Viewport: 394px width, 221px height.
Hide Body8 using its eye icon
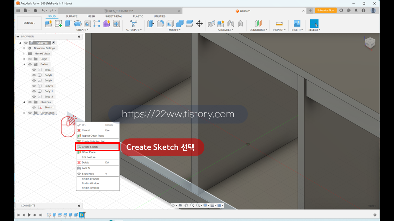click(x=34, y=75)
